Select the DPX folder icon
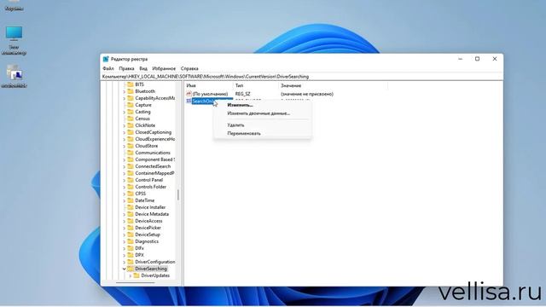The height and width of the screenshot is (307, 546). pos(131,255)
